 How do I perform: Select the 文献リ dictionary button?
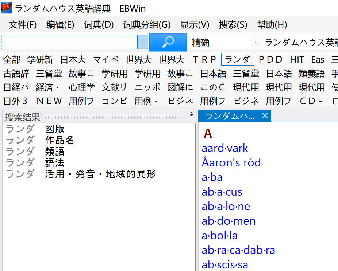(x=114, y=87)
